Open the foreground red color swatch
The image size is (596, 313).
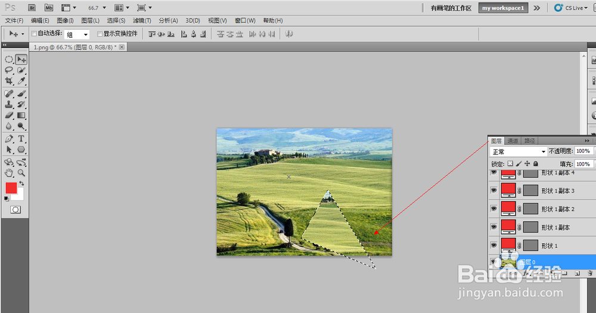point(11,188)
